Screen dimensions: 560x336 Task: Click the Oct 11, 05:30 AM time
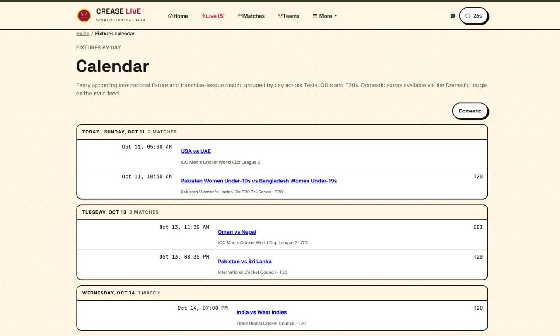(x=147, y=147)
